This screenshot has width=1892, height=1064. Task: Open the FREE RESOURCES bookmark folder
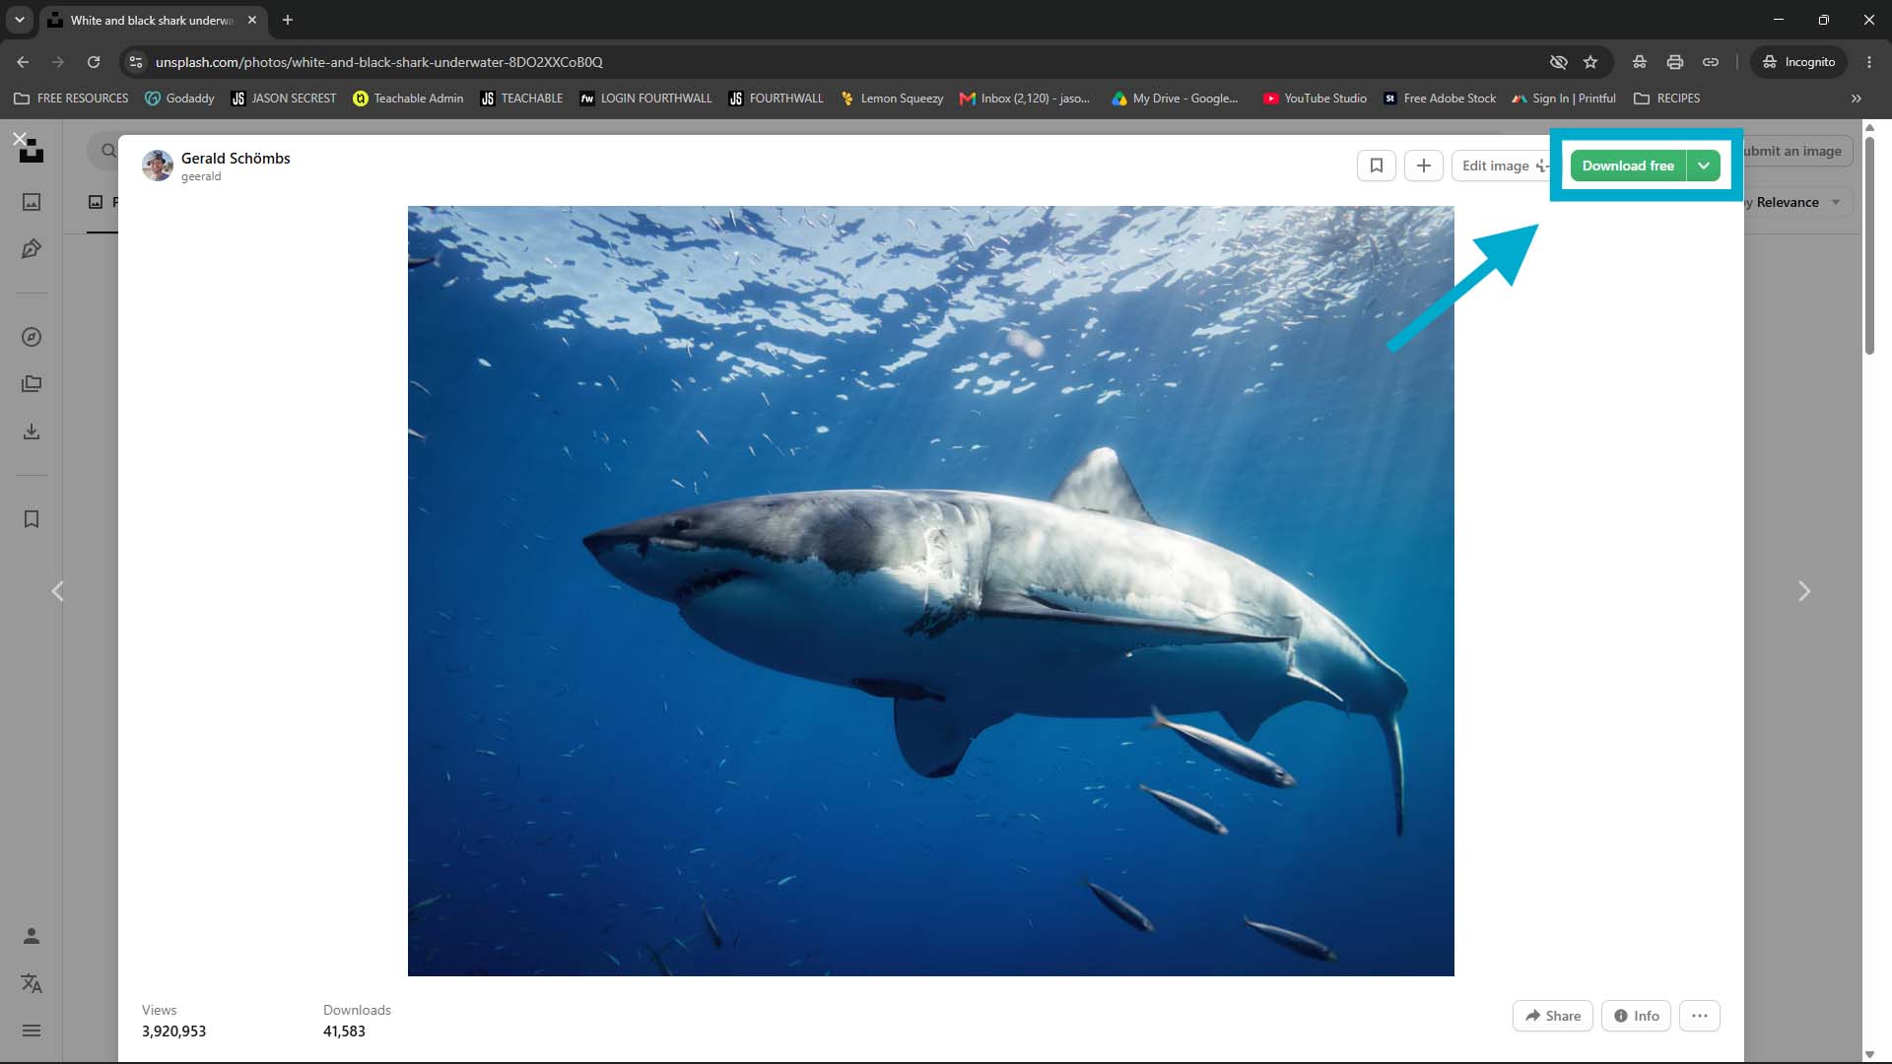pos(71,99)
